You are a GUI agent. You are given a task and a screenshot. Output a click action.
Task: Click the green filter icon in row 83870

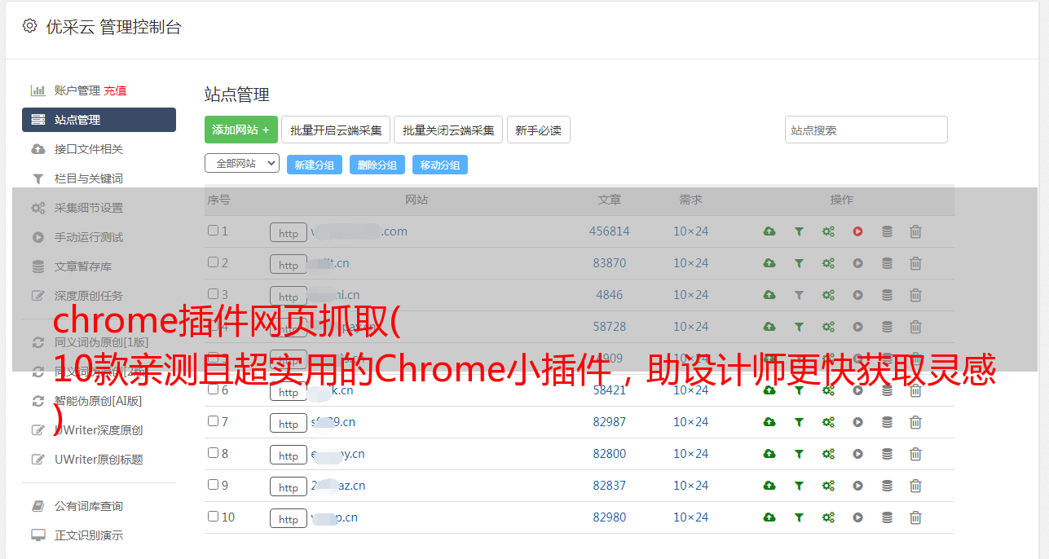[799, 263]
